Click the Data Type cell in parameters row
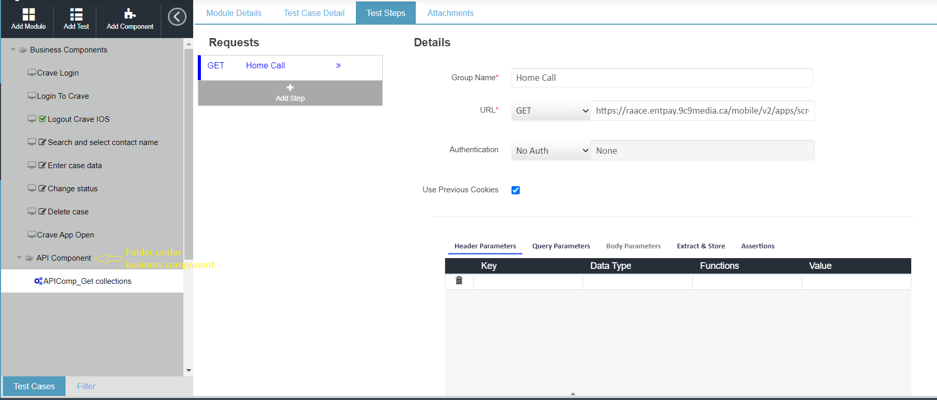Image resolution: width=937 pixels, height=400 pixels. click(x=638, y=282)
